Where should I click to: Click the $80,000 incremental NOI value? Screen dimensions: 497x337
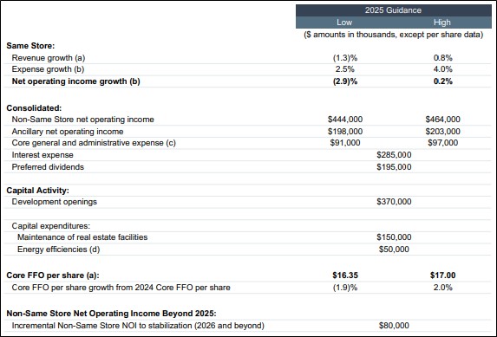pyautogui.click(x=394, y=326)
